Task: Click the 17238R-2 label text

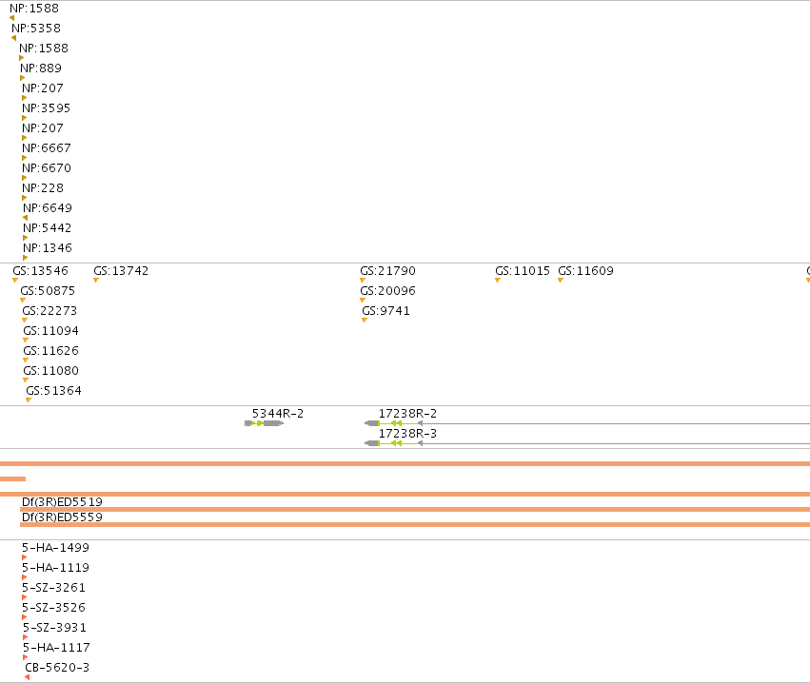Action: 407,414
